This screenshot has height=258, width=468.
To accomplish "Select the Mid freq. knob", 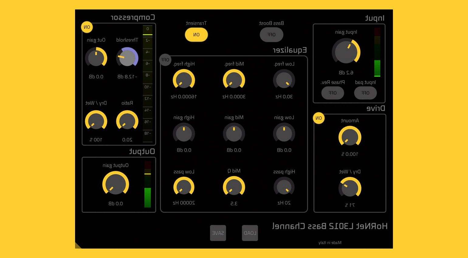I will coord(234,80).
